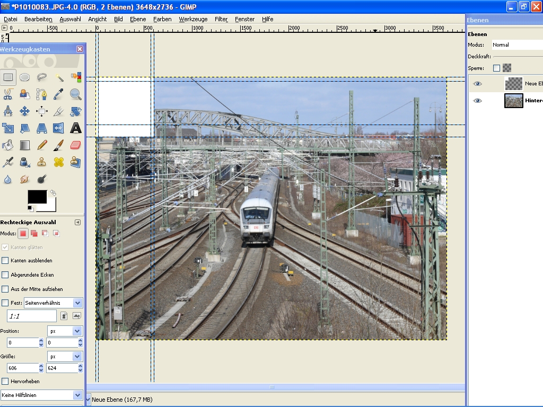Toggle the Sperre lock pixels checkbox
This screenshot has height=407, width=543.
click(x=496, y=68)
